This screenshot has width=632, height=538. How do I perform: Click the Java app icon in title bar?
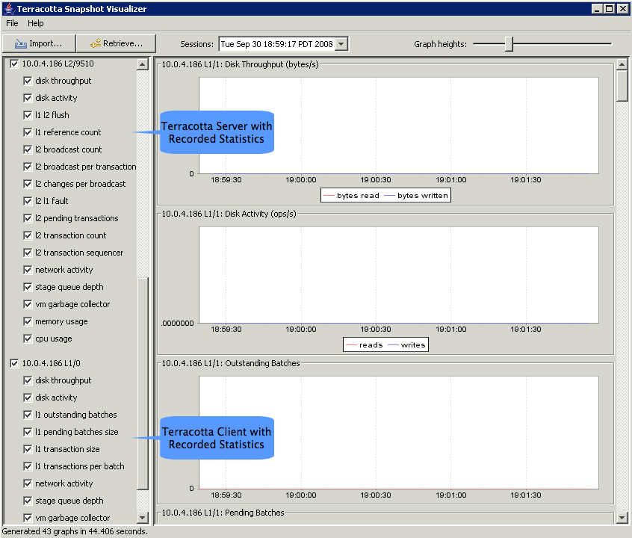point(9,8)
